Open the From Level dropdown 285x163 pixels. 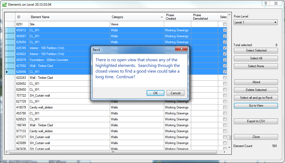256,22
